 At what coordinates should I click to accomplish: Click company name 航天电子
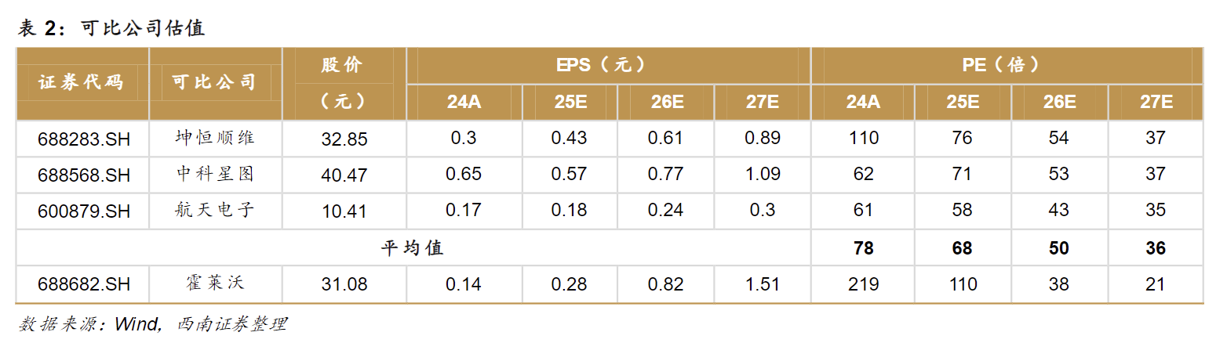click(x=214, y=210)
